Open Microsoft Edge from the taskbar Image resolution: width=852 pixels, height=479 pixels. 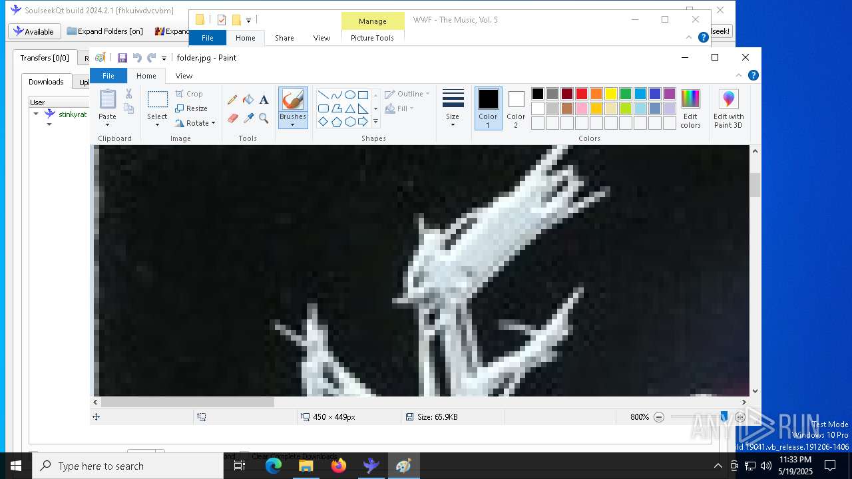pos(274,466)
